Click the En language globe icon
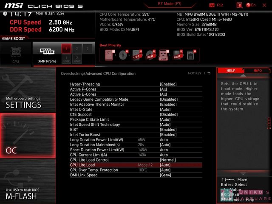 [x=249, y=5]
